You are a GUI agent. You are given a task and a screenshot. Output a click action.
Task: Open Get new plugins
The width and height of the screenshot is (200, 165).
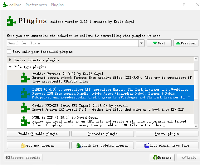click(x=38, y=145)
